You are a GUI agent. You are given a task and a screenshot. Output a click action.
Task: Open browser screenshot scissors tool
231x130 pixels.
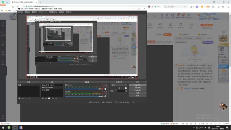(x=191, y=7)
